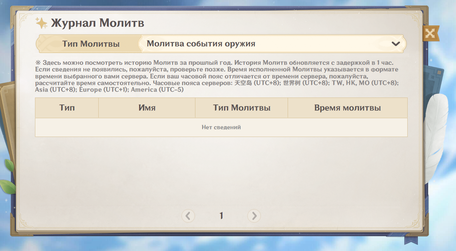
Task: Select the Тип column header
Action: 67,108
